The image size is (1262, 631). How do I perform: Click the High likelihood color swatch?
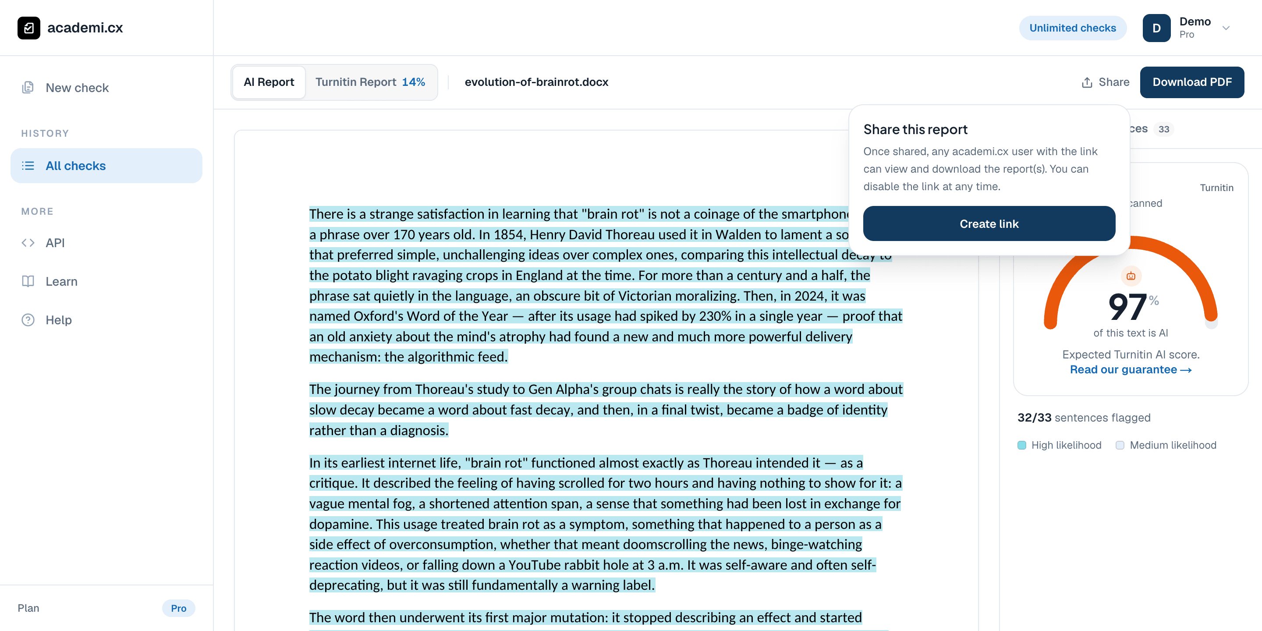[1021, 445]
